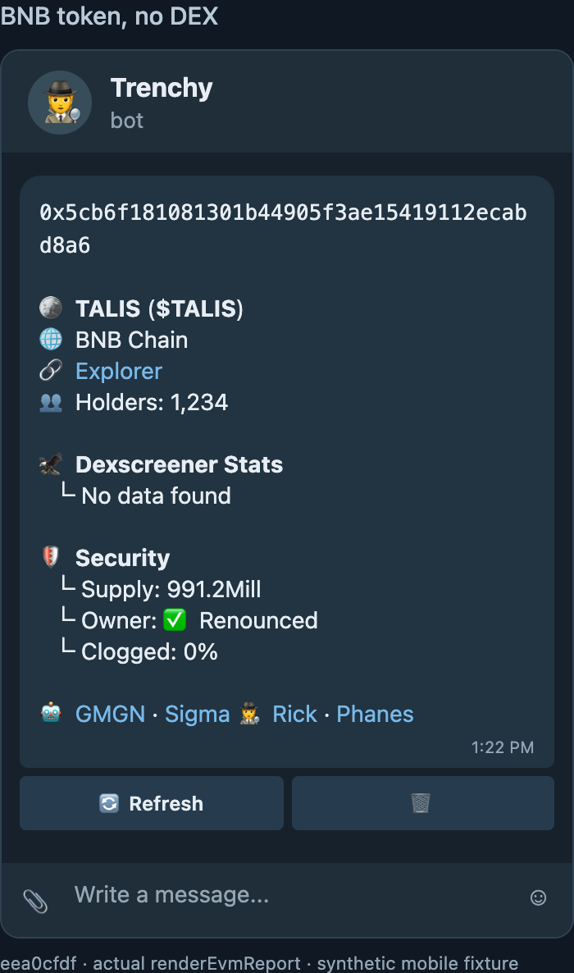
Task: Click the holders people icon
Action: (x=51, y=402)
